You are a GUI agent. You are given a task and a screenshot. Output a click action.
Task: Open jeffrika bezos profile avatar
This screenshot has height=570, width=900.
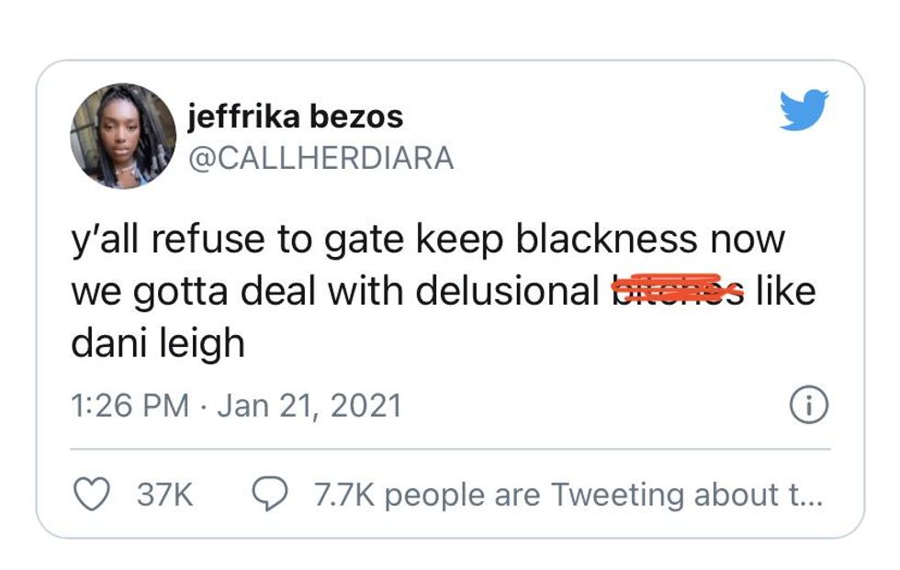coord(122,136)
